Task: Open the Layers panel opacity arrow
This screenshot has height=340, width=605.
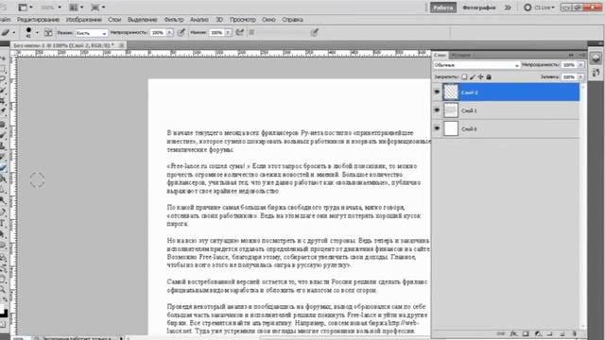Action: pyautogui.click(x=580, y=65)
